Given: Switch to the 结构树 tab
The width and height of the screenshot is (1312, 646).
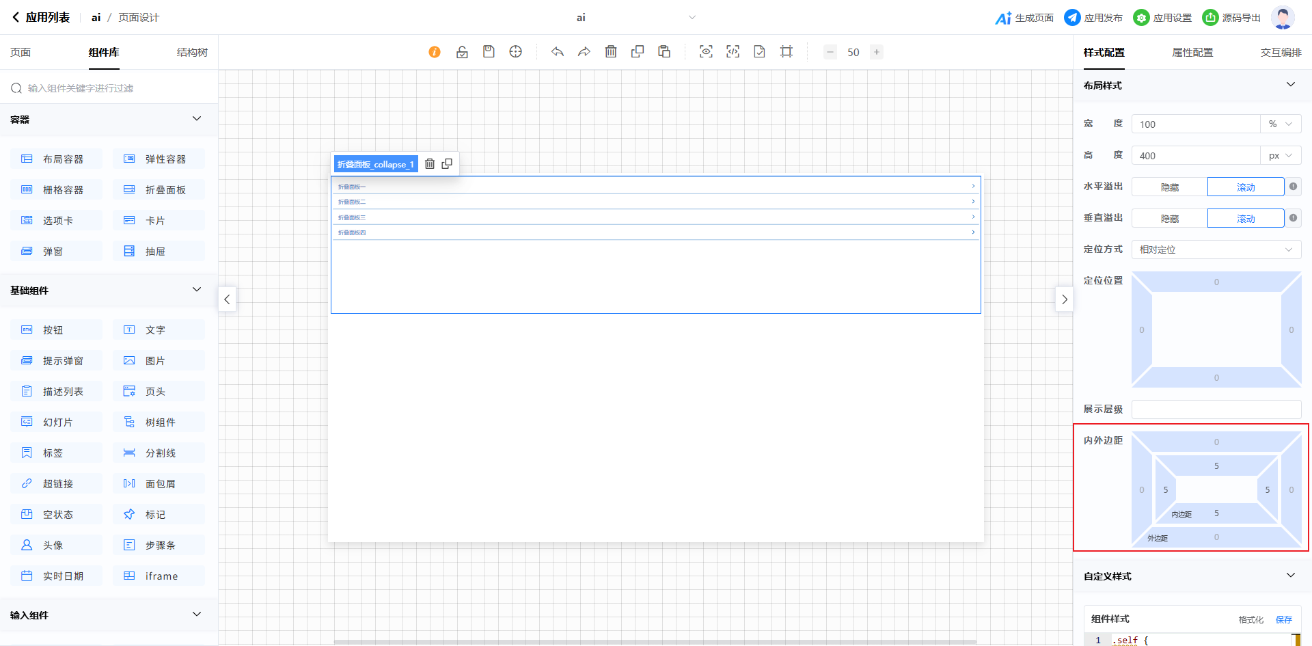Looking at the screenshot, I should point(192,53).
